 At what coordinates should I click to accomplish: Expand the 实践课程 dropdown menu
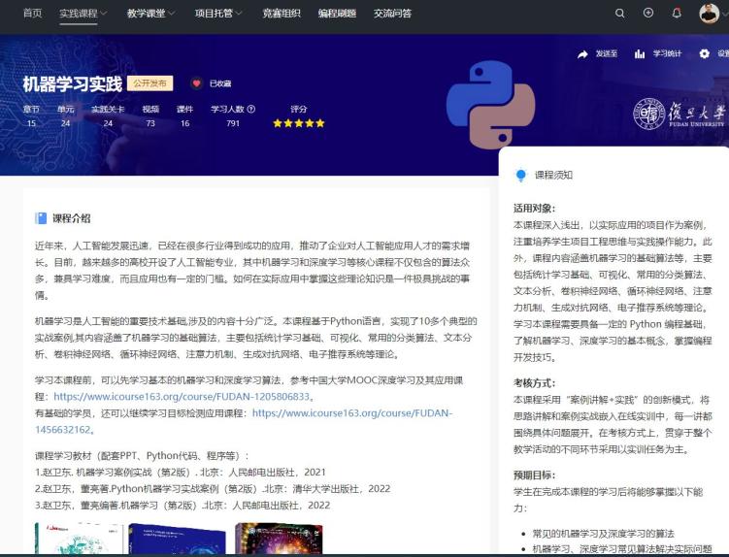83,13
